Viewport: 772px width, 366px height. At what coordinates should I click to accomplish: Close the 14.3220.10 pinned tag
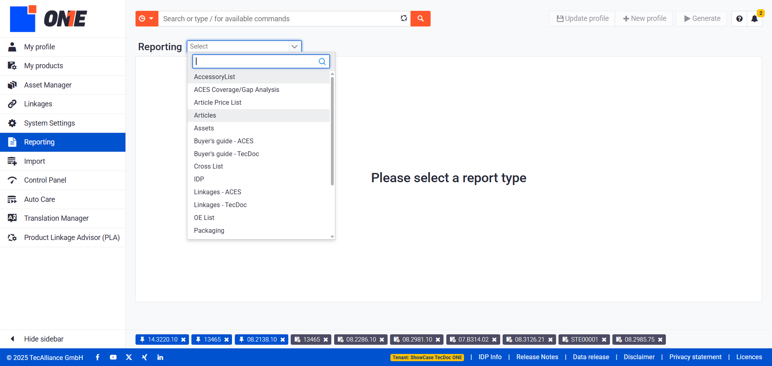point(183,340)
